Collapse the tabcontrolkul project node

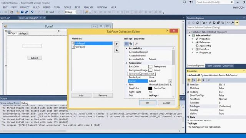[189, 36]
